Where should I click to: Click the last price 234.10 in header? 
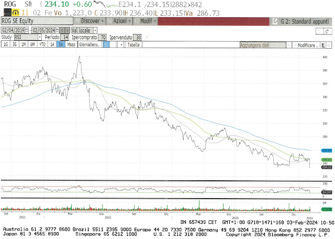(57, 4)
